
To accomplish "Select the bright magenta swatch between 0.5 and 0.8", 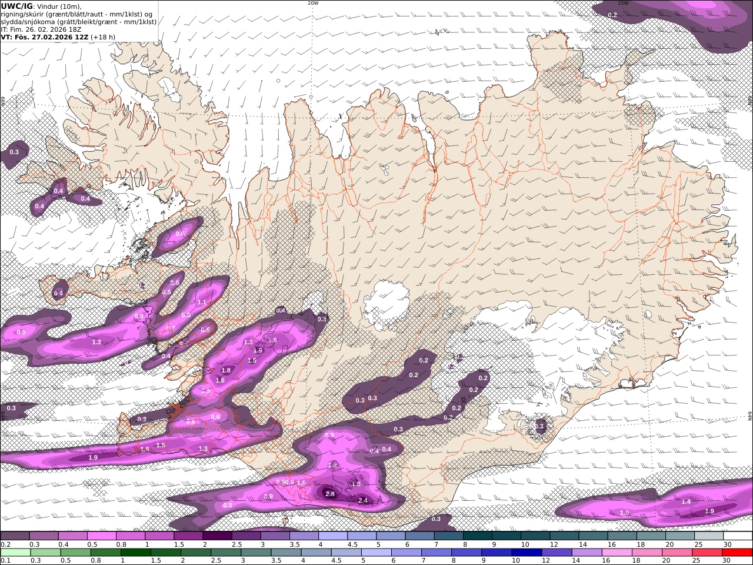I will 101,536.
